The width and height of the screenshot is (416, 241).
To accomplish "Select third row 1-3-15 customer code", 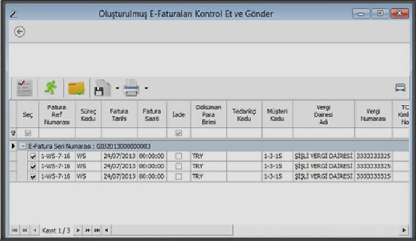I will (x=277, y=176).
